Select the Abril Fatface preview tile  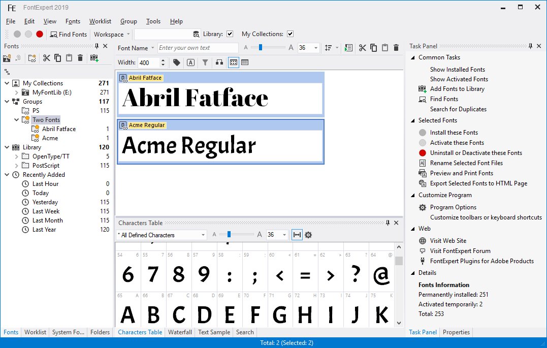[220, 94]
